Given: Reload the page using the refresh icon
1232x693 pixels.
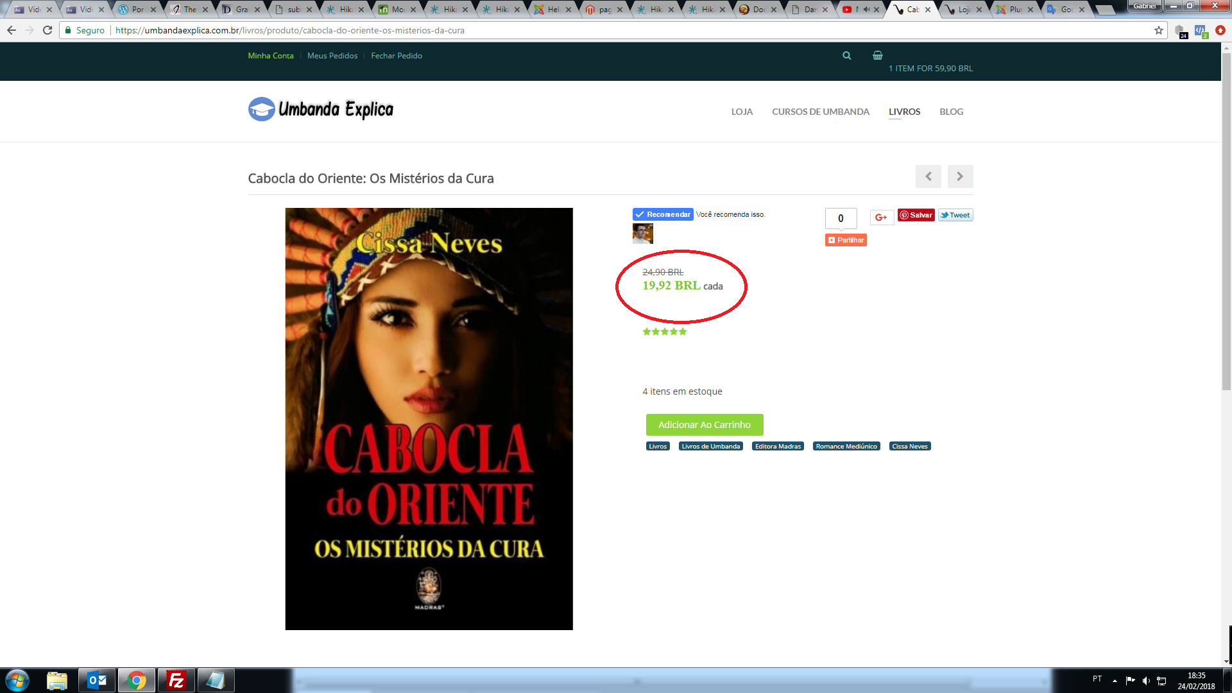Looking at the screenshot, I should 47,30.
